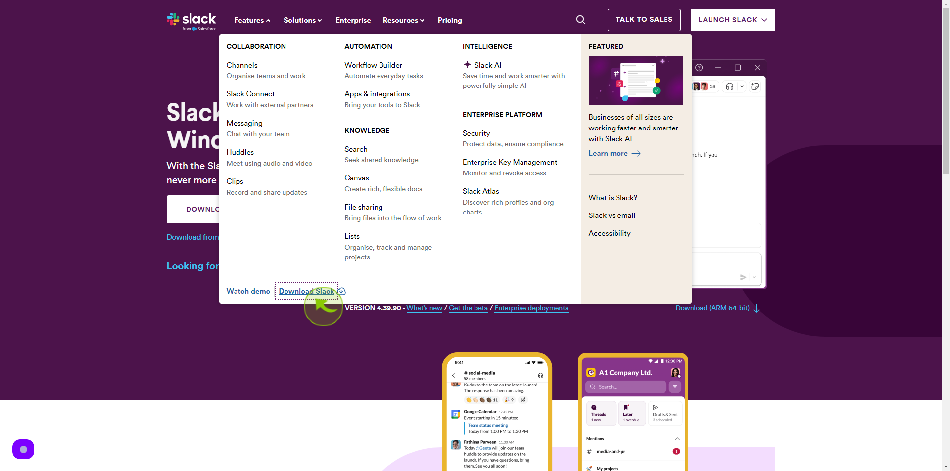This screenshot has width=950, height=471.
Task: Expand the Resources menu
Action: pos(403,20)
